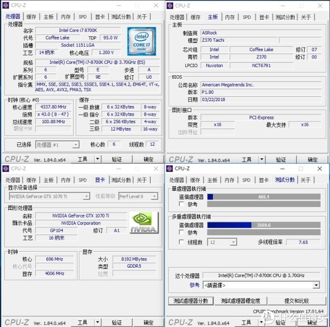
Task: Open 測試分數 tab in graphics window
Action: [x=121, y=180]
